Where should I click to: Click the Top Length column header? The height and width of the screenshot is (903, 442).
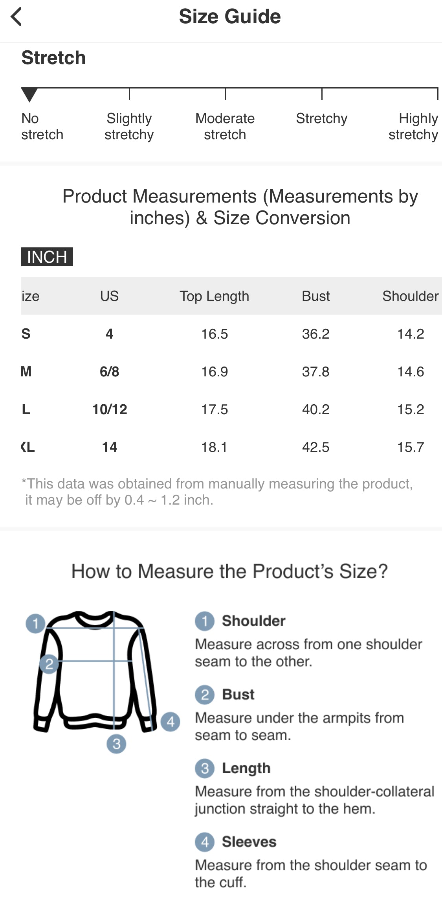(x=214, y=296)
